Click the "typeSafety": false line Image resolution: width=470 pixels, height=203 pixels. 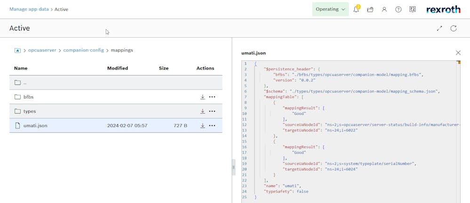point(286,191)
